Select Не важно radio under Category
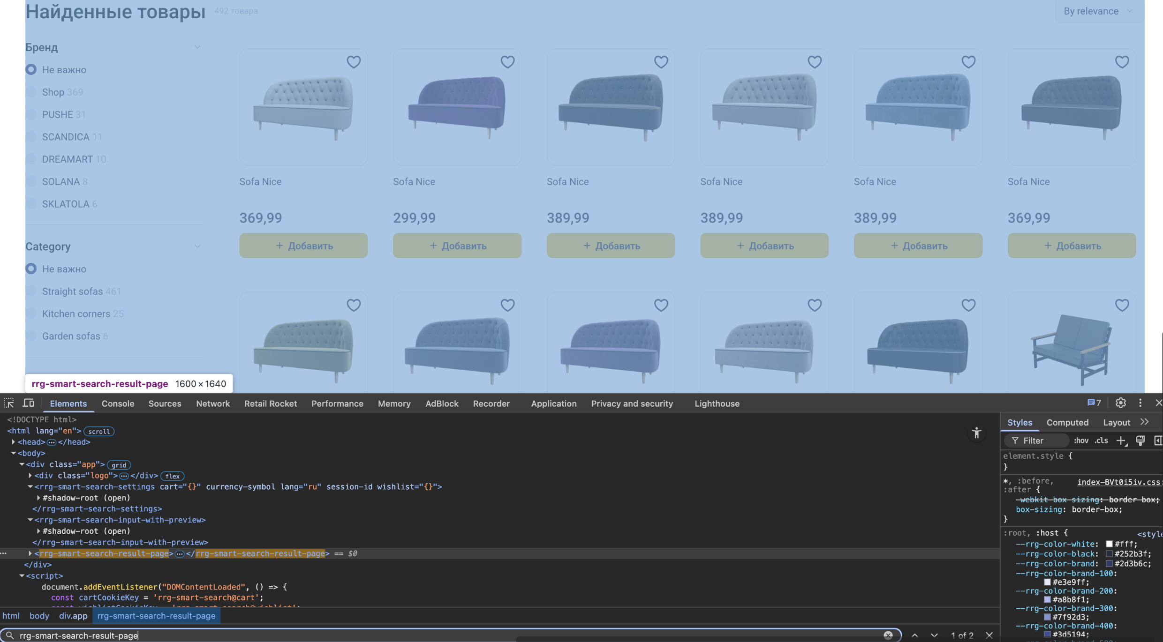This screenshot has height=642, width=1163. click(31, 269)
